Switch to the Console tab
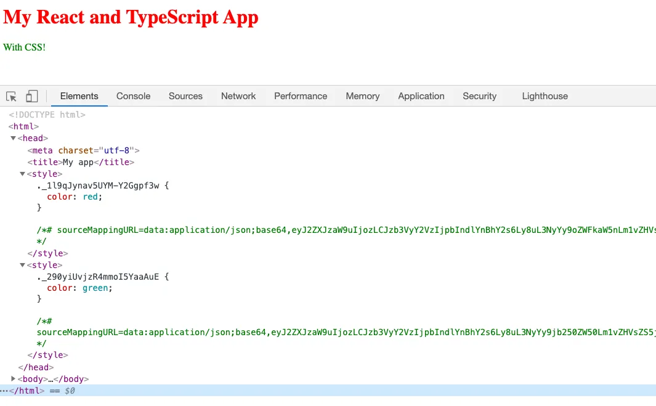This screenshot has width=656, height=406. [133, 96]
